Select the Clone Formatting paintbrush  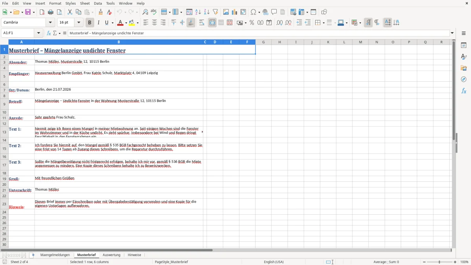point(100,12)
